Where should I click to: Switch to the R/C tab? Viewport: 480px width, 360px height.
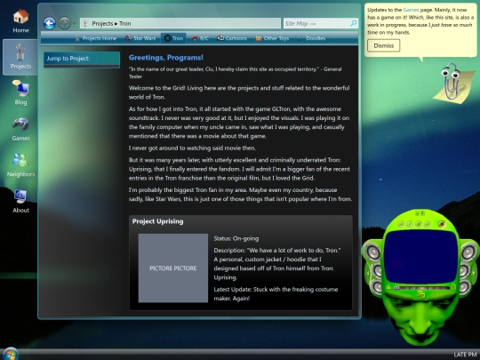[200, 38]
